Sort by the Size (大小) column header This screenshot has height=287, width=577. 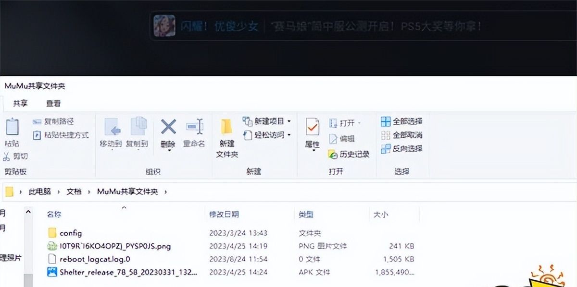click(381, 215)
